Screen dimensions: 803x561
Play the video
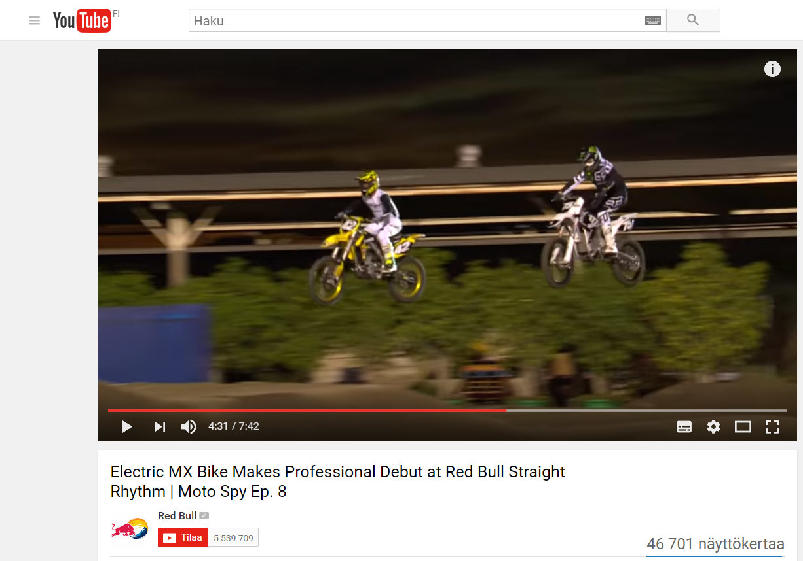click(x=126, y=426)
